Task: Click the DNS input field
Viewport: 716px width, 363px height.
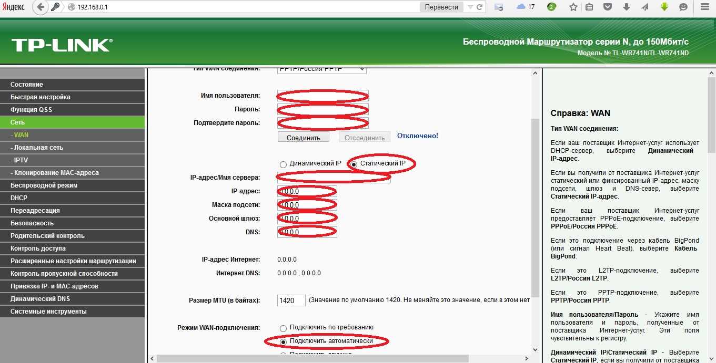Action: click(307, 232)
